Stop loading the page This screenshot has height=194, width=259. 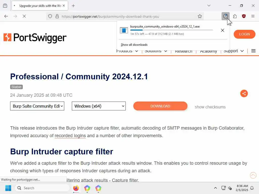(x=24, y=16)
